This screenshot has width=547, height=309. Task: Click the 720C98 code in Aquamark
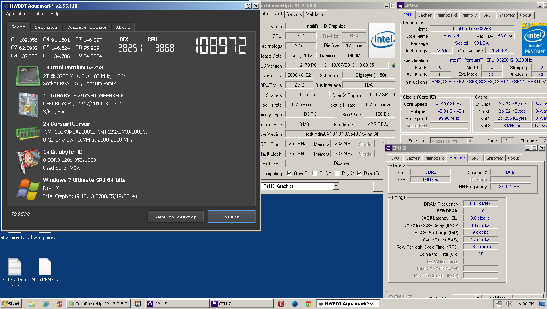click(x=21, y=214)
